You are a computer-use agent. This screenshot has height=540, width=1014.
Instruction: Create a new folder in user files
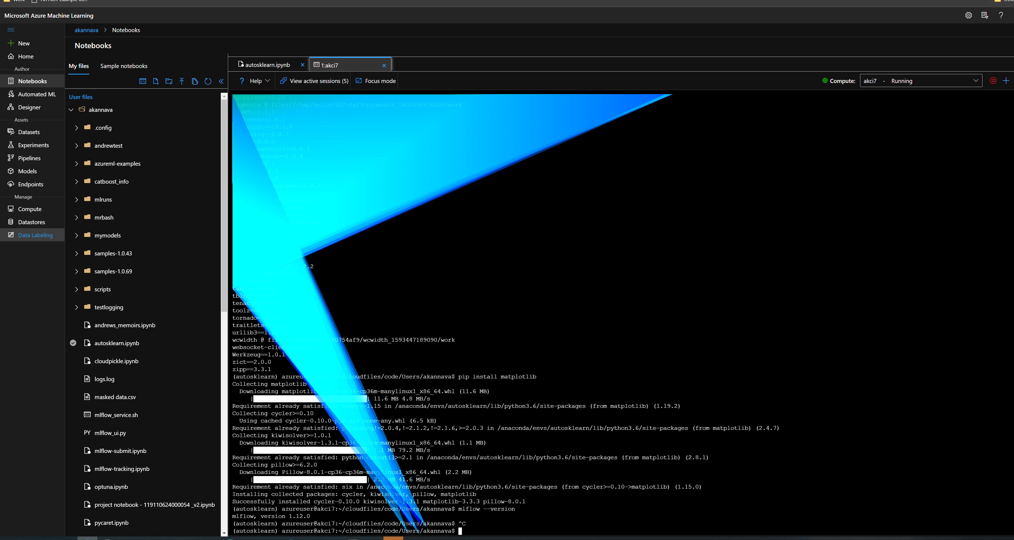click(169, 81)
